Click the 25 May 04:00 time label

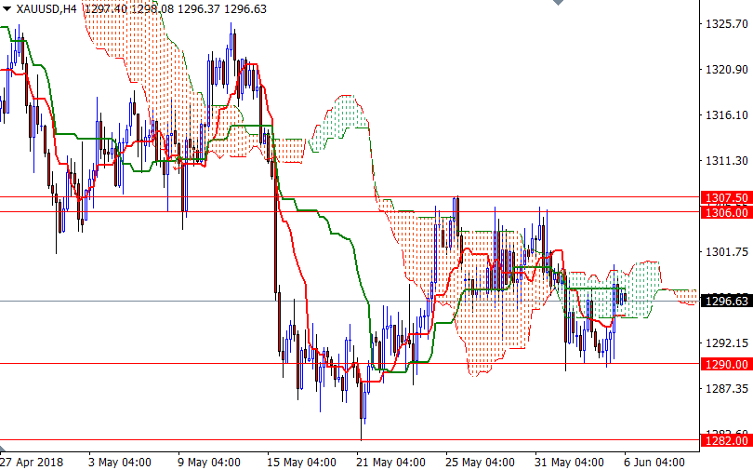coord(481,463)
